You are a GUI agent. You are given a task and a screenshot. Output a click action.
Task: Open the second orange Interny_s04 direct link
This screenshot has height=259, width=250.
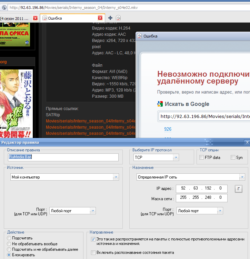[x=91, y=127]
